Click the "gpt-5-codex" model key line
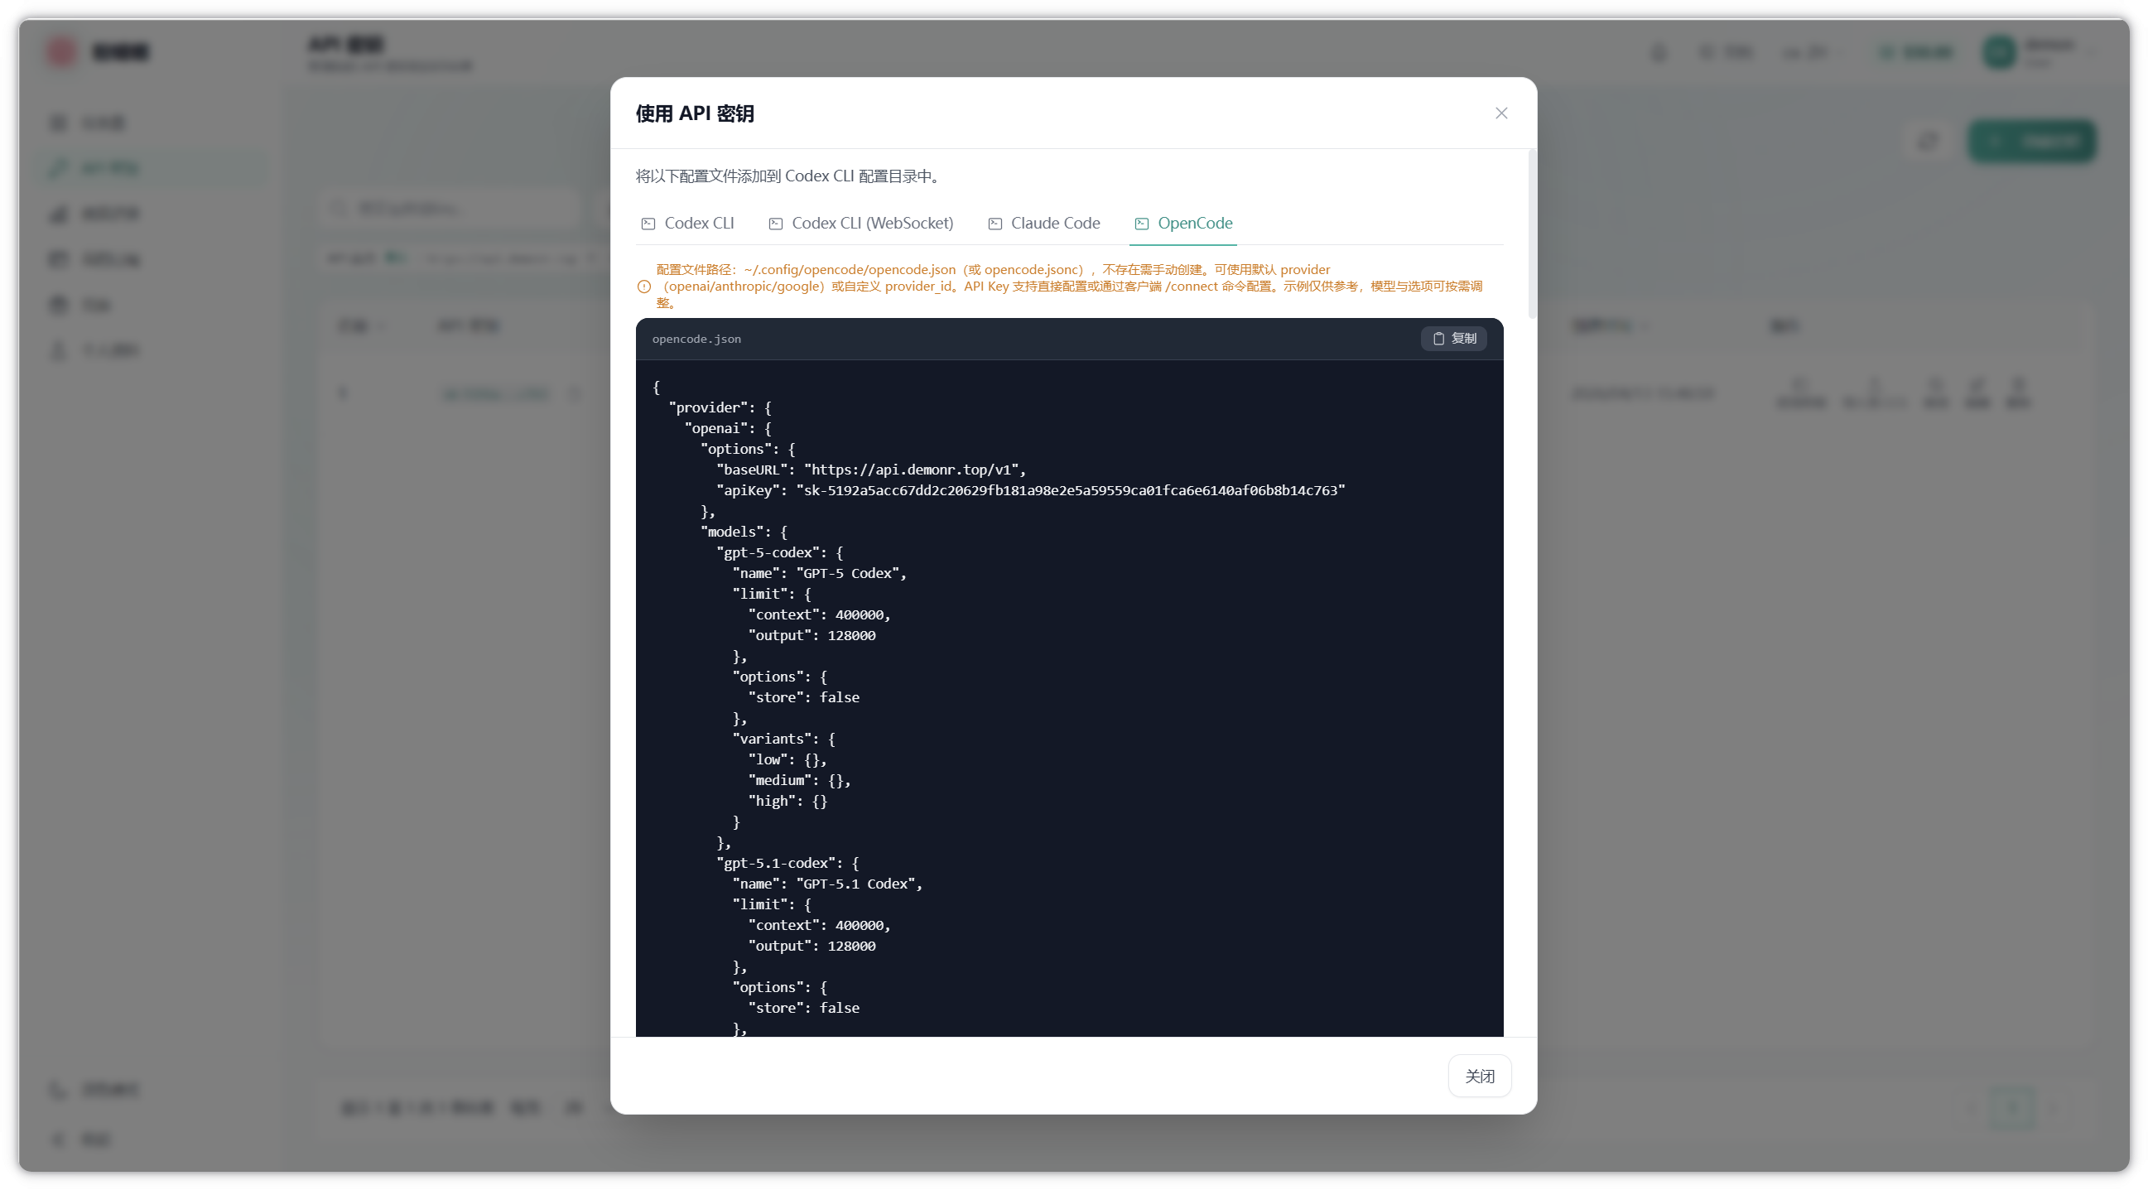The width and height of the screenshot is (2148, 1190). 780,553
